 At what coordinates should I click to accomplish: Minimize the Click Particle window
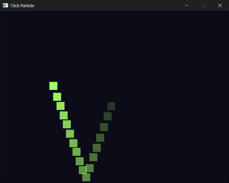click(x=187, y=5)
